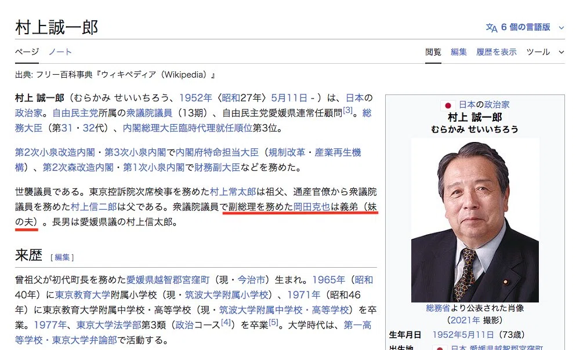Follow the 内閣府特命担当大臣 link
This screenshot has height=350, width=576.
tap(217, 152)
